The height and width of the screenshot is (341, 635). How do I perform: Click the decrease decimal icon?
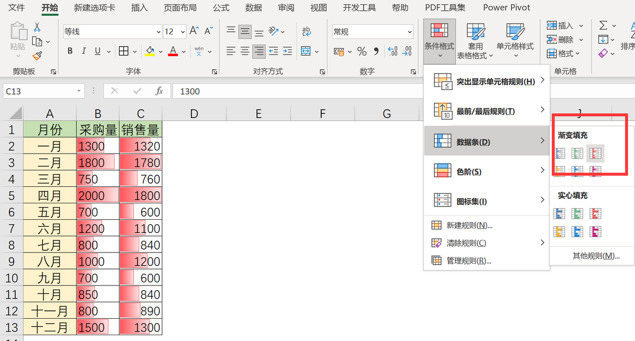407,51
